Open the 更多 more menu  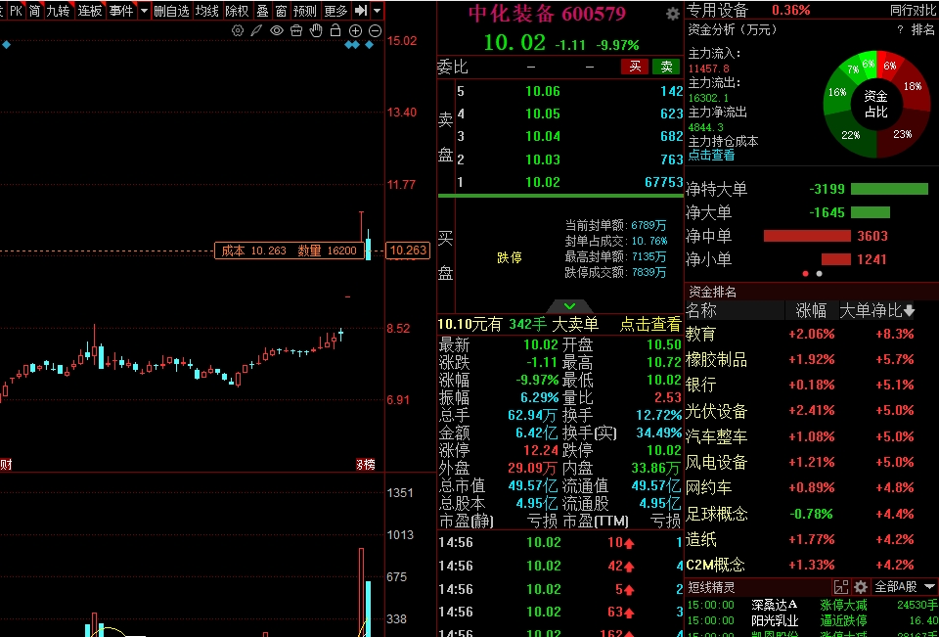[x=335, y=10]
